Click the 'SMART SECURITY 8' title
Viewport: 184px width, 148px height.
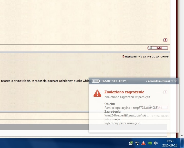[115, 81]
